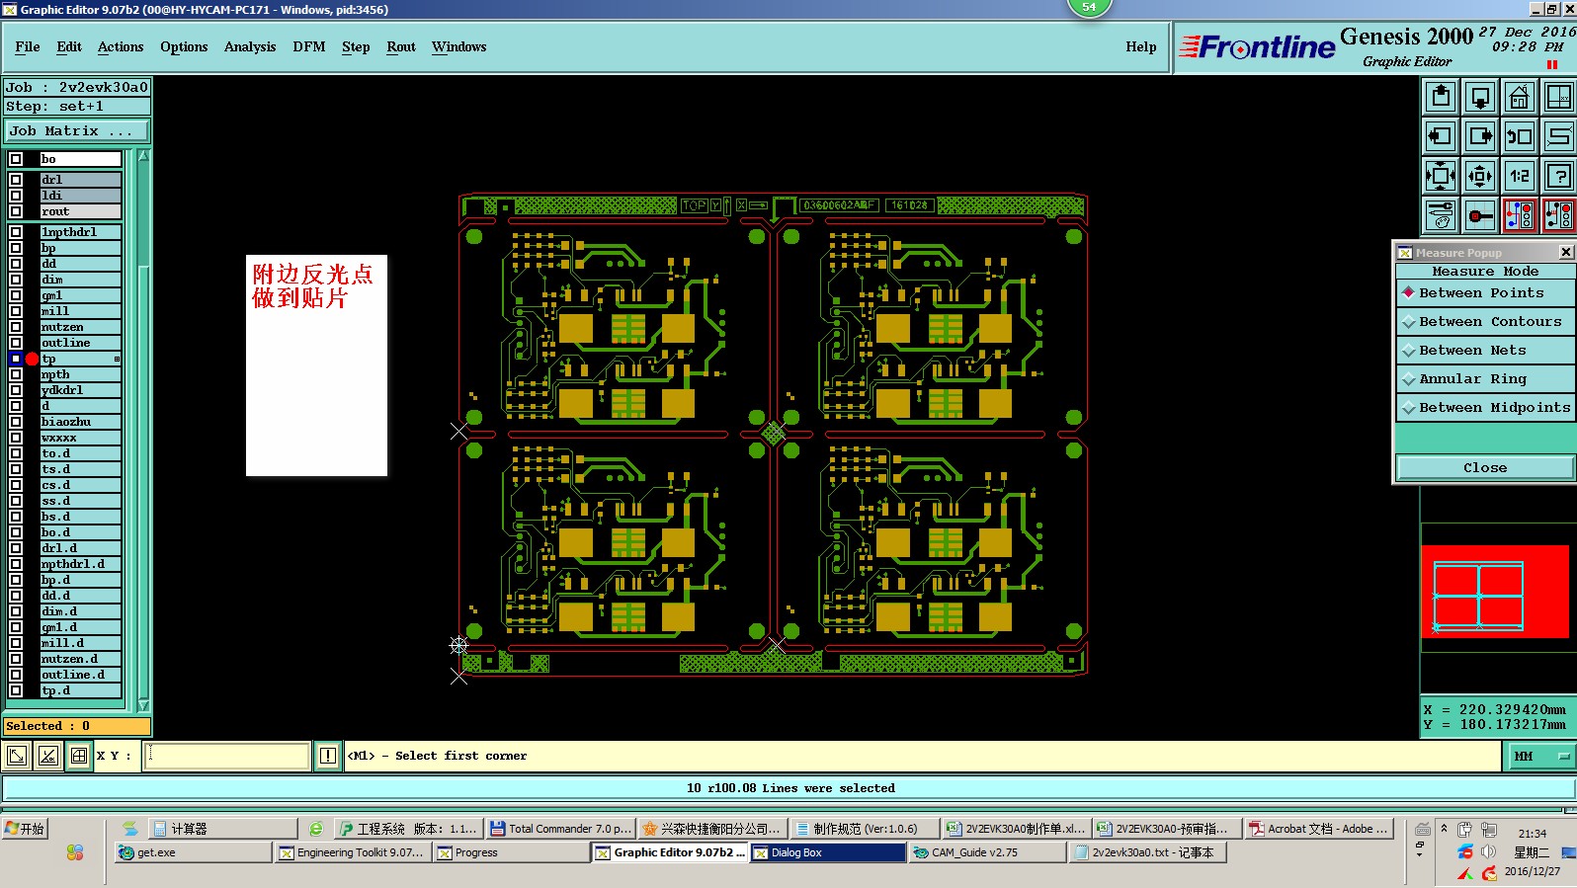Click the red-blue net traffic light icon
The width and height of the screenshot is (1577, 888).
click(1520, 215)
